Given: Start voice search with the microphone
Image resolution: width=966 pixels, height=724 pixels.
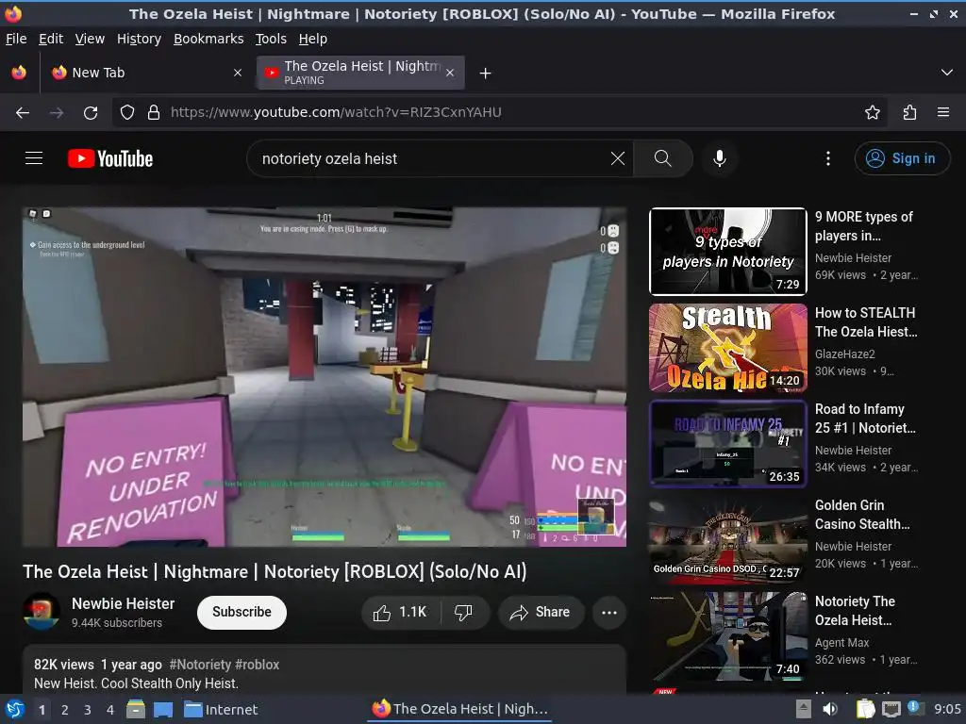Looking at the screenshot, I should pyautogui.click(x=719, y=158).
